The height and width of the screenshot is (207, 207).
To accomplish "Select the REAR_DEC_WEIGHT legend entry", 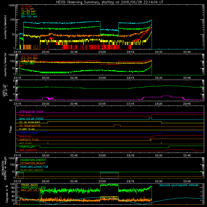I will pos(32,170).
